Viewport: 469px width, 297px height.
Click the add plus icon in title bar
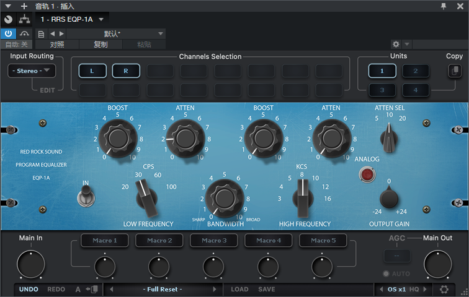tap(24, 6)
